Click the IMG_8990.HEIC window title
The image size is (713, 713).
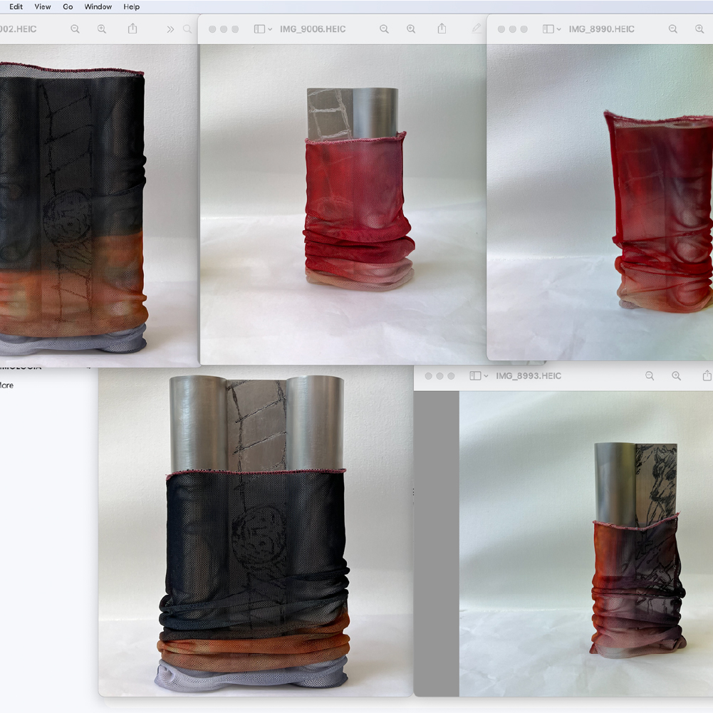tap(601, 29)
